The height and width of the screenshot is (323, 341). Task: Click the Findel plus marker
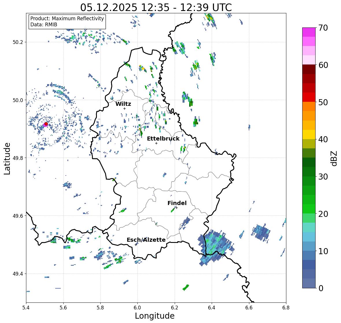pyautogui.click(x=177, y=208)
